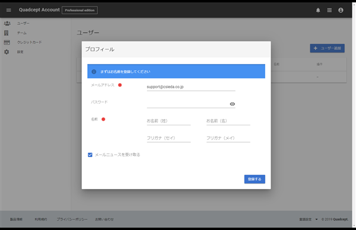The height and width of the screenshot is (230, 356).
Task: Click the お名前（姓） input field
Action: click(x=169, y=121)
